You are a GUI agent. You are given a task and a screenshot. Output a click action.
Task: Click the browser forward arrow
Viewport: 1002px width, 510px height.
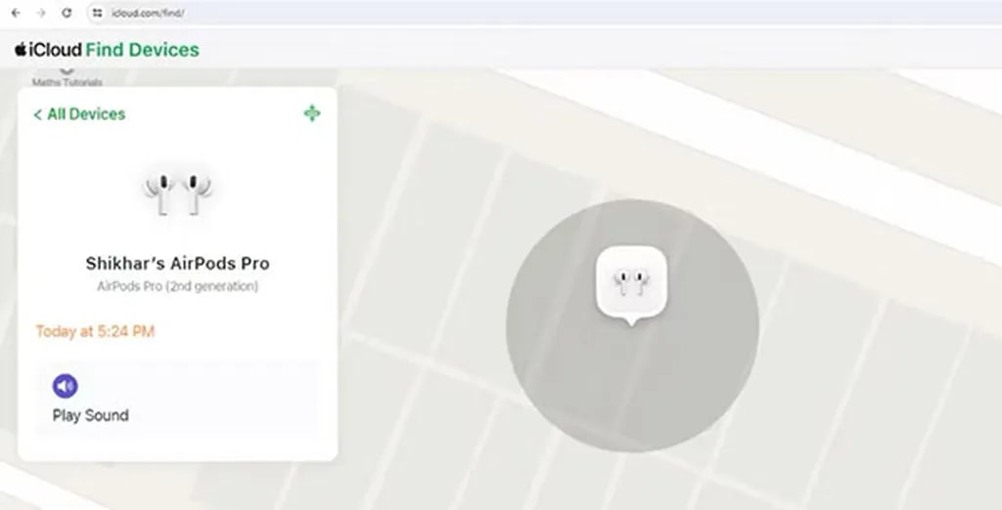tap(41, 13)
